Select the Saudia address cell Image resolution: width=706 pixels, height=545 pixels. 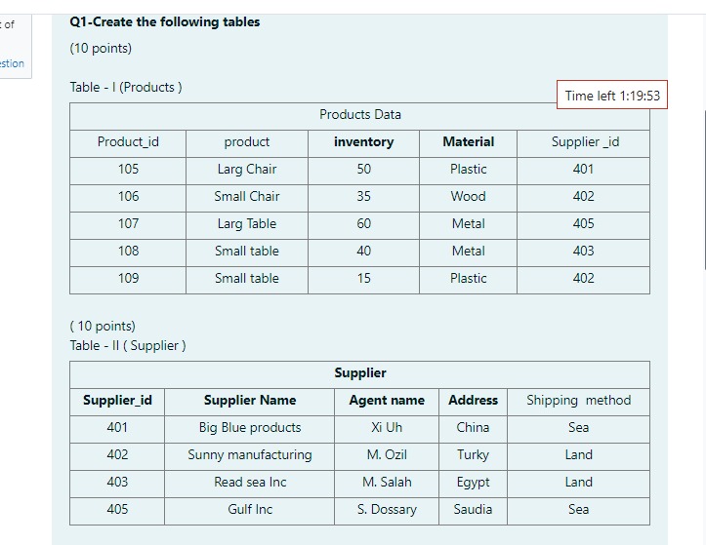[x=473, y=510]
